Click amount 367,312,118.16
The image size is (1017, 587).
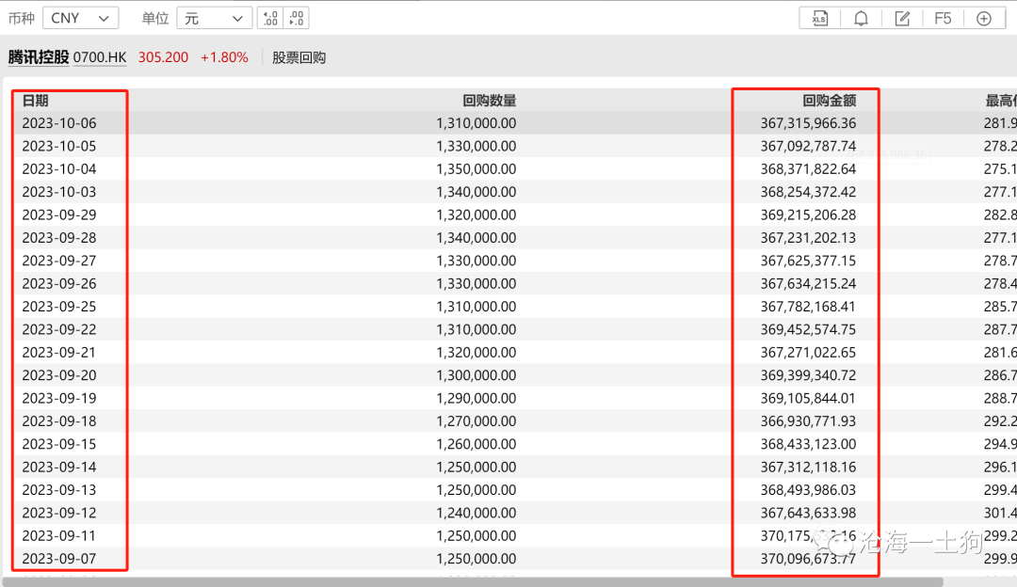pyautogui.click(x=808, y=468)
